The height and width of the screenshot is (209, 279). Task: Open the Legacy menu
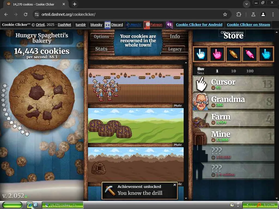click(x=175, y=49)
